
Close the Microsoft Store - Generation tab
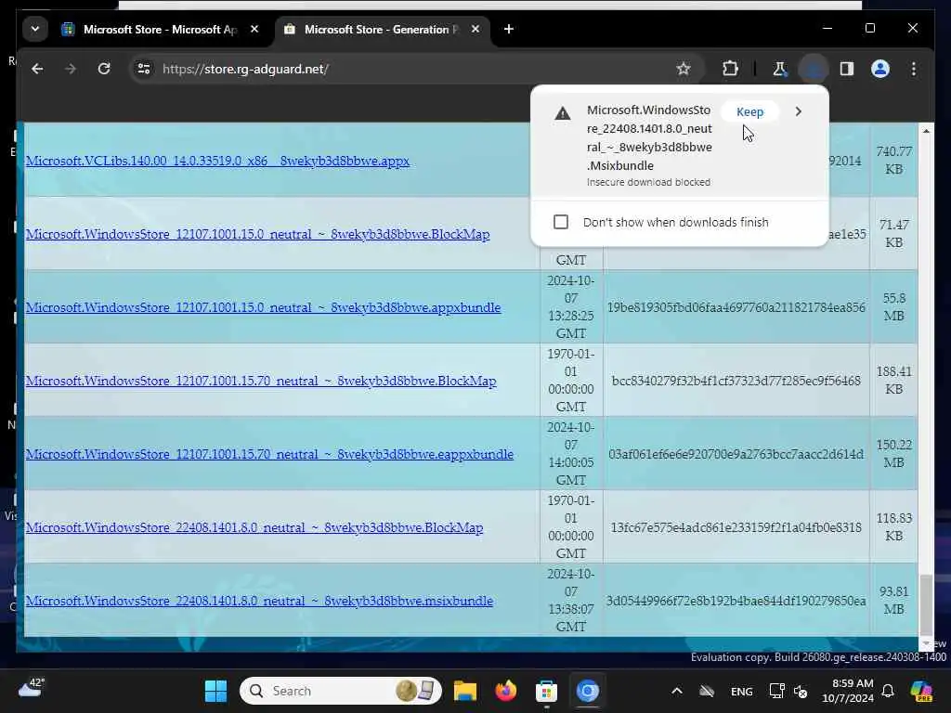click(x=475, y=29)
